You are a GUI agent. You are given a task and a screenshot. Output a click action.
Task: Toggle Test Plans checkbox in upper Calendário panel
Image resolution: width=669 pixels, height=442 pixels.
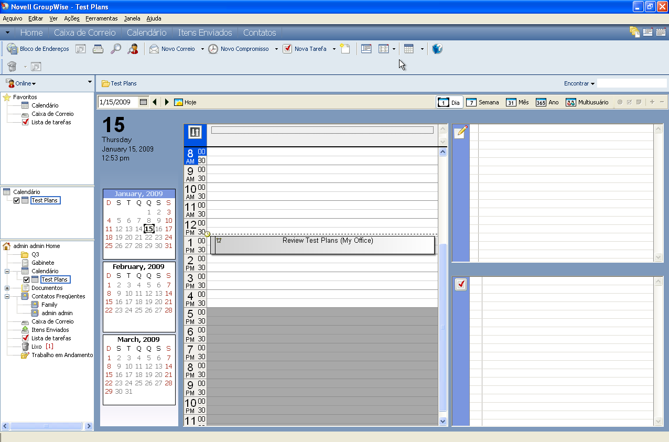16,200
